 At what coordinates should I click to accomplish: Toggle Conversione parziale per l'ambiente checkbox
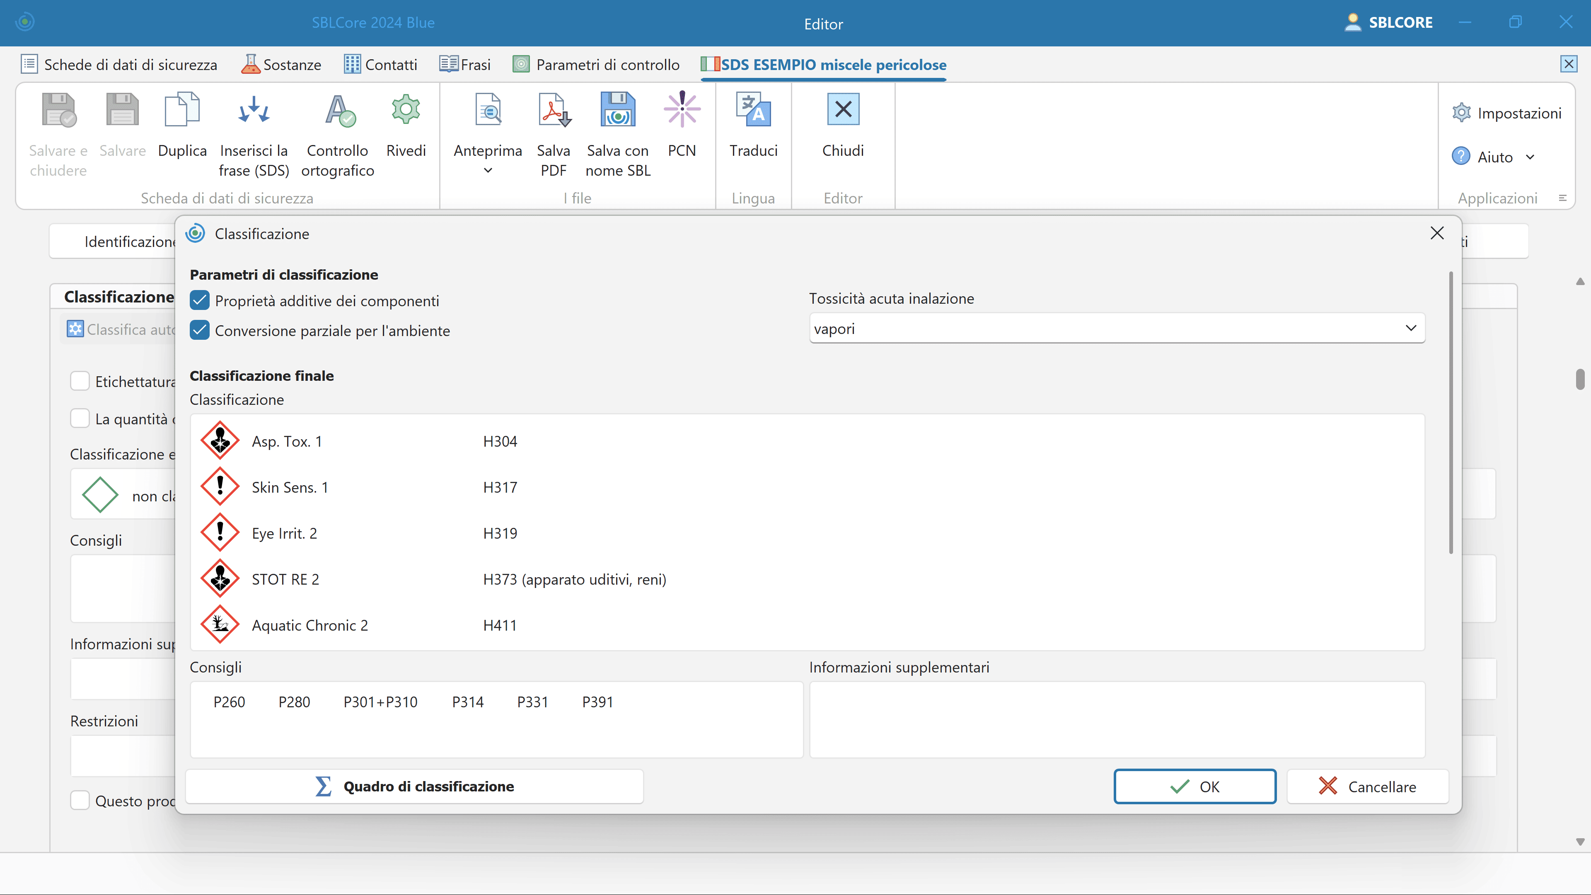tap(199, 331)
